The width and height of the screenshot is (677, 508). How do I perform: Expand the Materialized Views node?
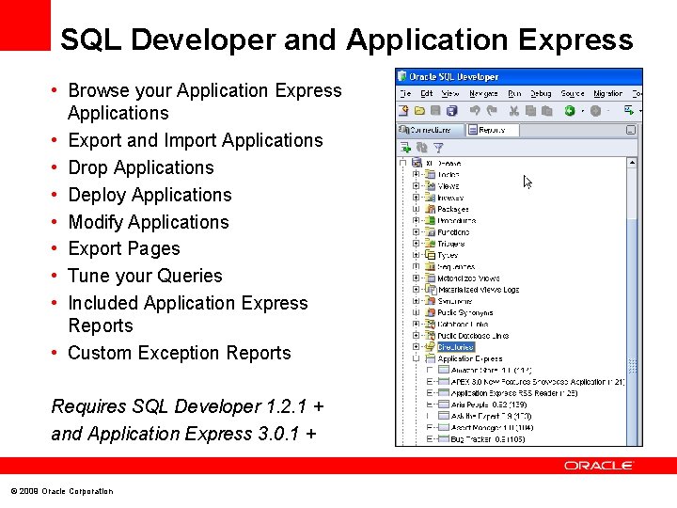pos(416,278)
